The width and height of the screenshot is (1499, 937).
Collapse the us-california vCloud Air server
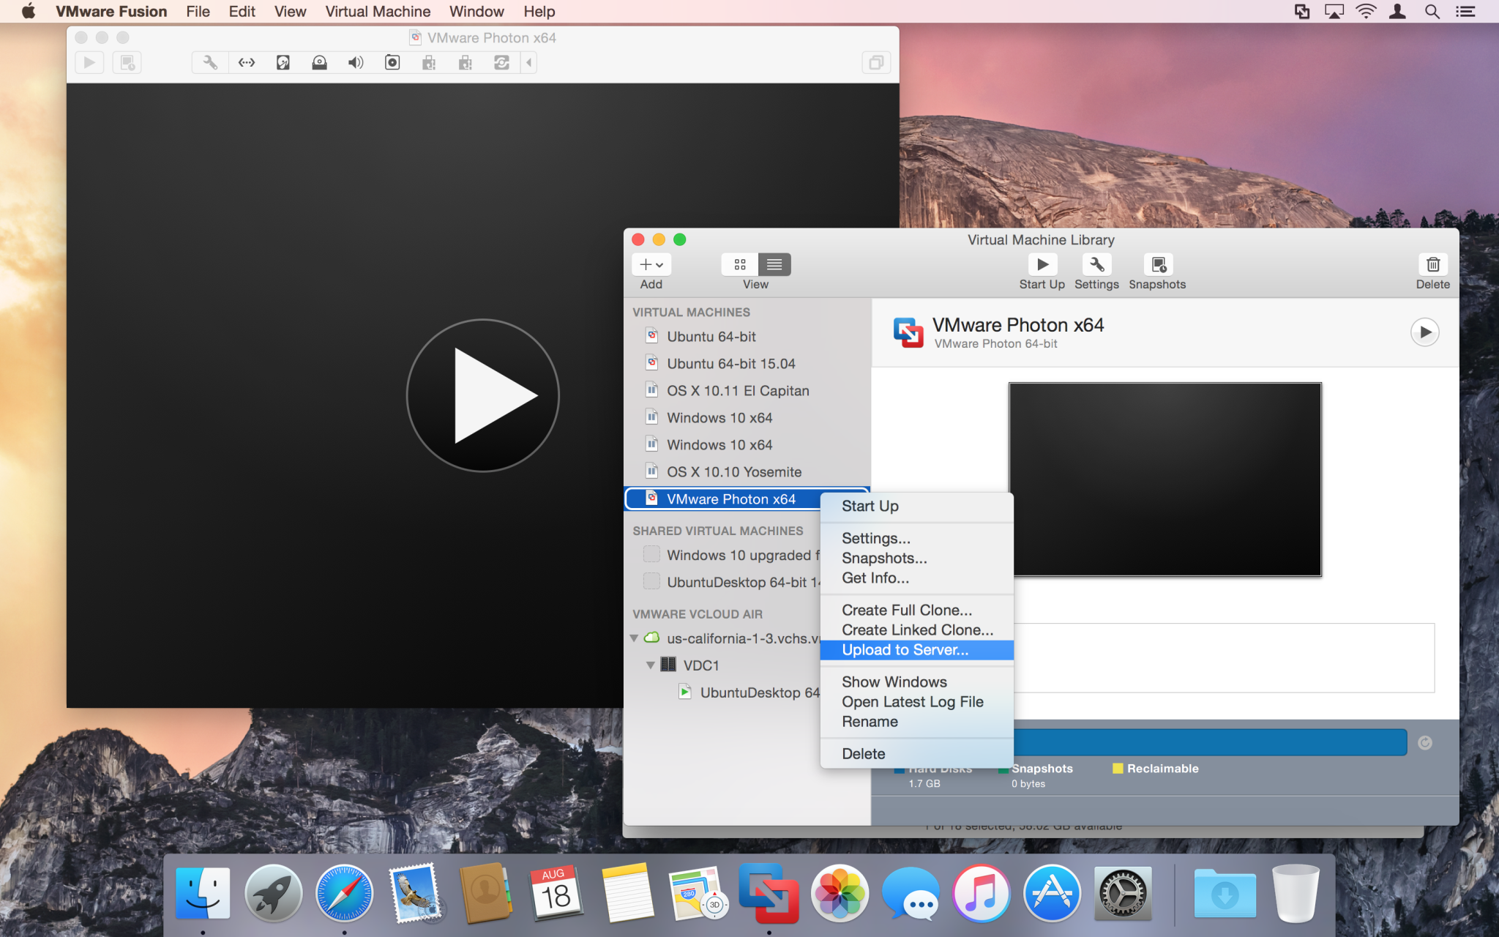(634, 638)
